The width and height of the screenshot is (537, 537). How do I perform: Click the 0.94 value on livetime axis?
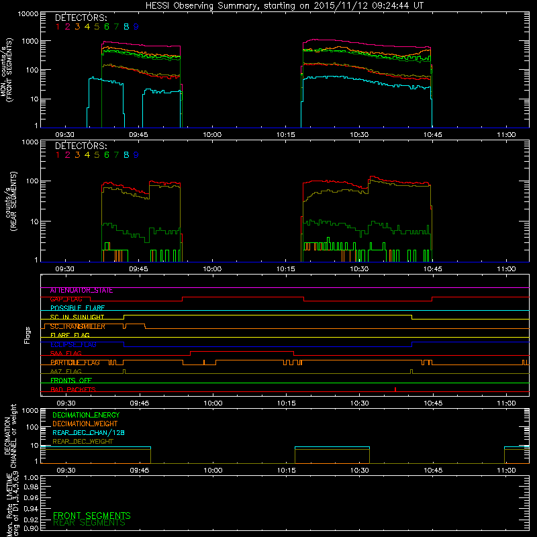pos(31,509)
